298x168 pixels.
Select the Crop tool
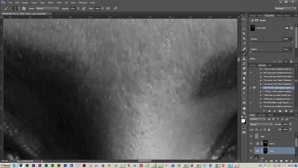pyautogui.click(x=244, y=39)
